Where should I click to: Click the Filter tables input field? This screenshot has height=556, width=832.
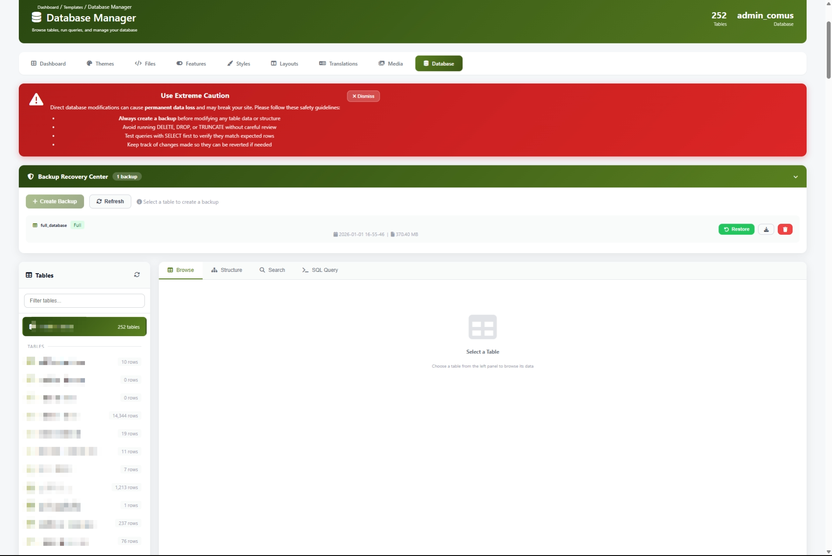[84, 301]
